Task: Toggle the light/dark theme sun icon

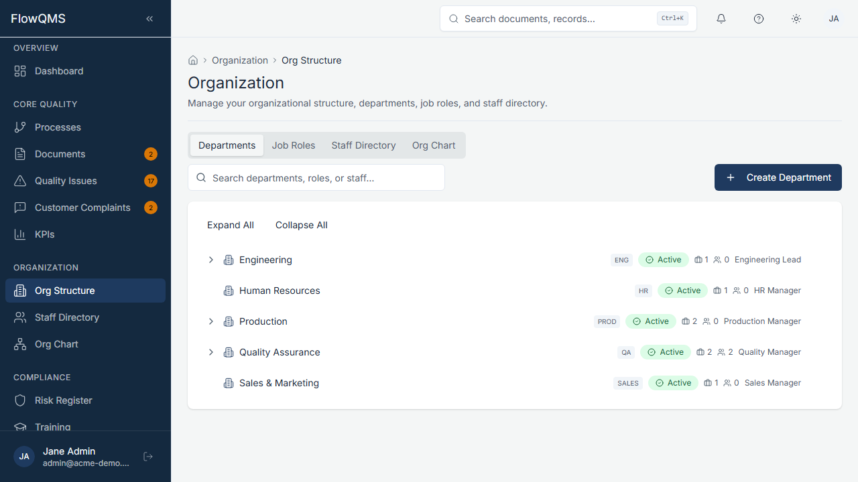Action: pos(796,19)
